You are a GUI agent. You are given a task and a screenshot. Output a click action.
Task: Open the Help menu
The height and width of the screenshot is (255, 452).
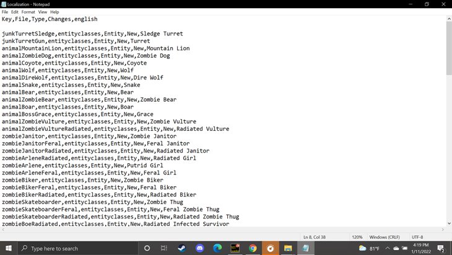(x=54, y=12)
